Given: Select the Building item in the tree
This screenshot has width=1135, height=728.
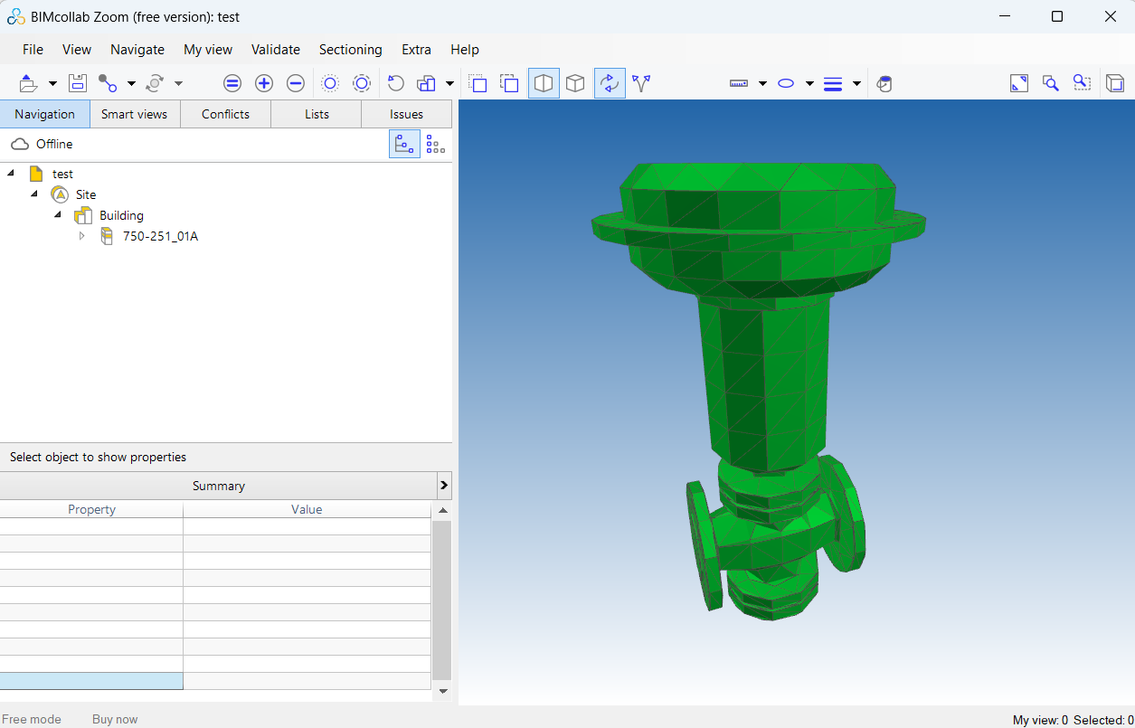Looking at the screenshot, I should coord(121,215).
